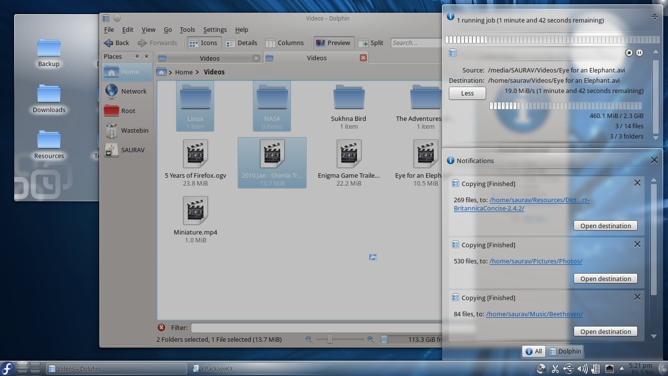Follow the /home/saurav/Music/Beethoven/ link

(x=534, y=314)
